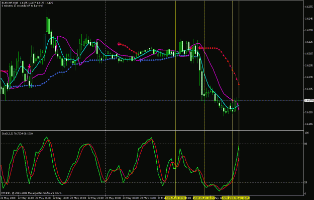Select the pink down-arrow sell signal near 23 May 00:00
This screenshot has width=314, height=200.
tap(119, 43)
